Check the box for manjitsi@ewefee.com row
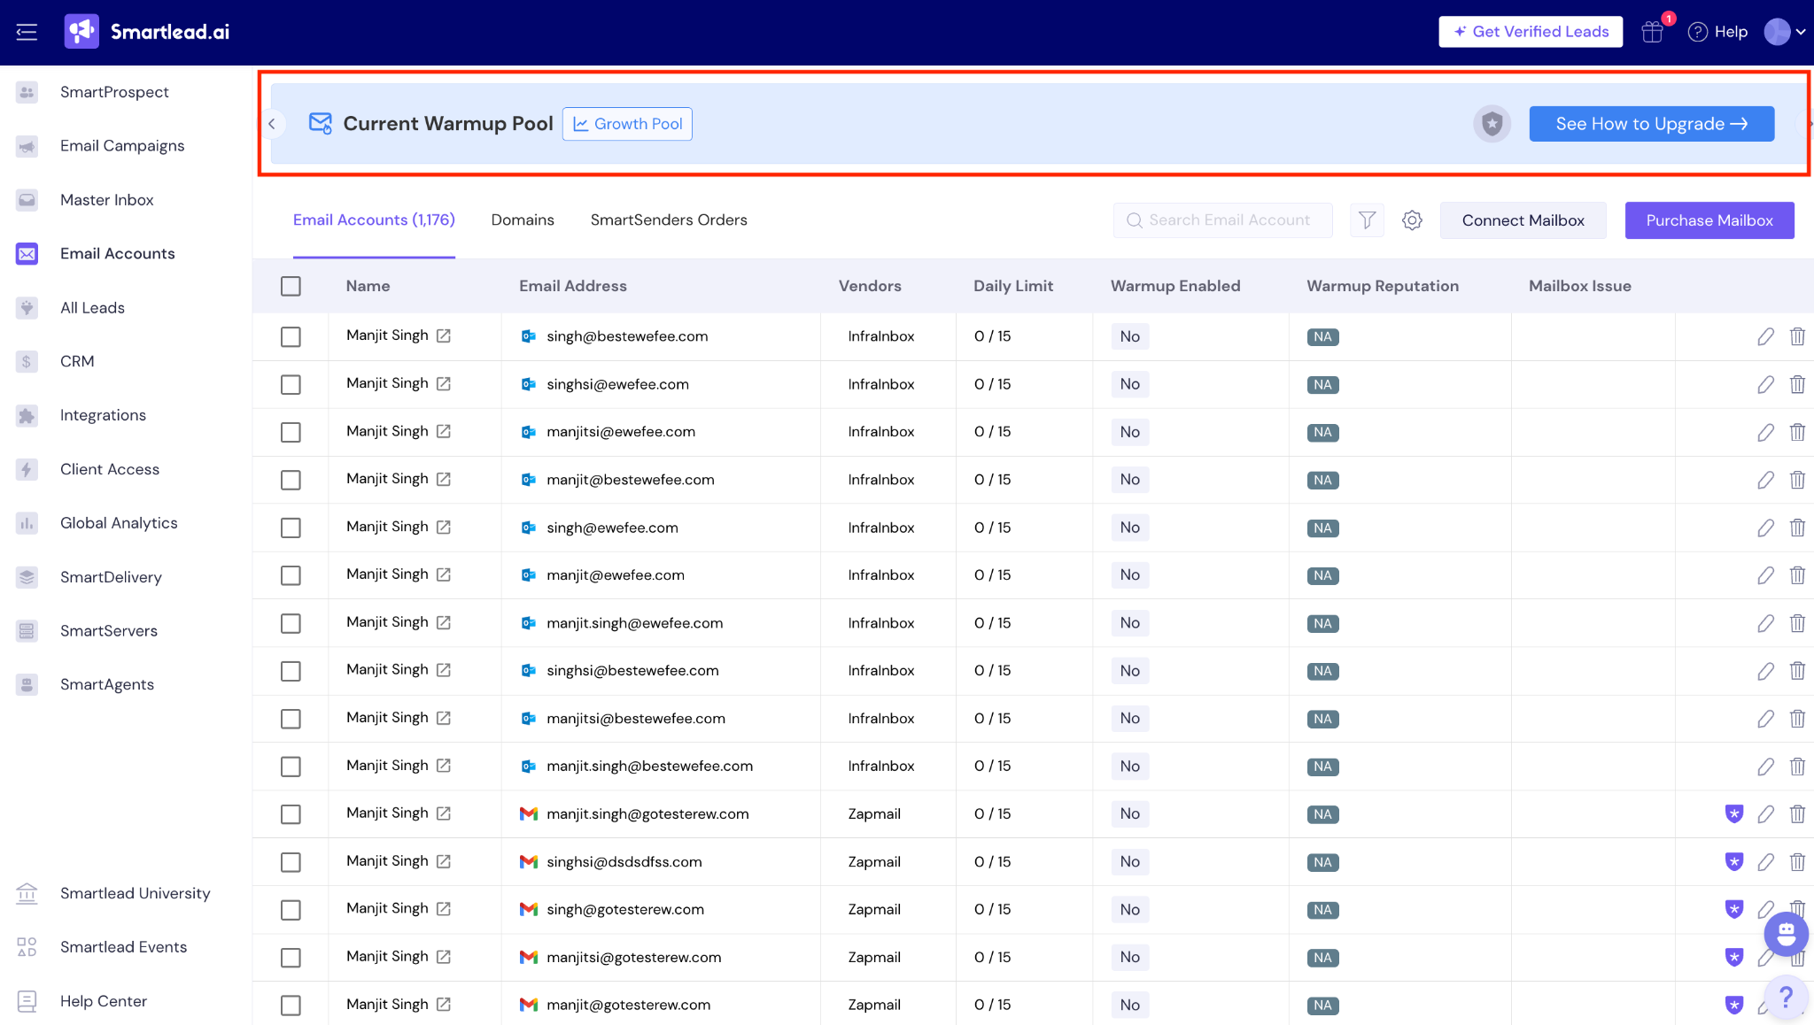 click(x=291, y=432)
